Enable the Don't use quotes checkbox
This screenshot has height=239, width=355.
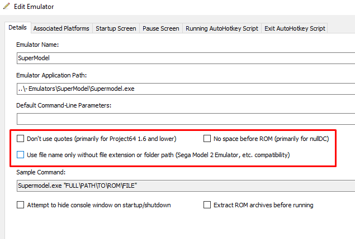(20, 138)
